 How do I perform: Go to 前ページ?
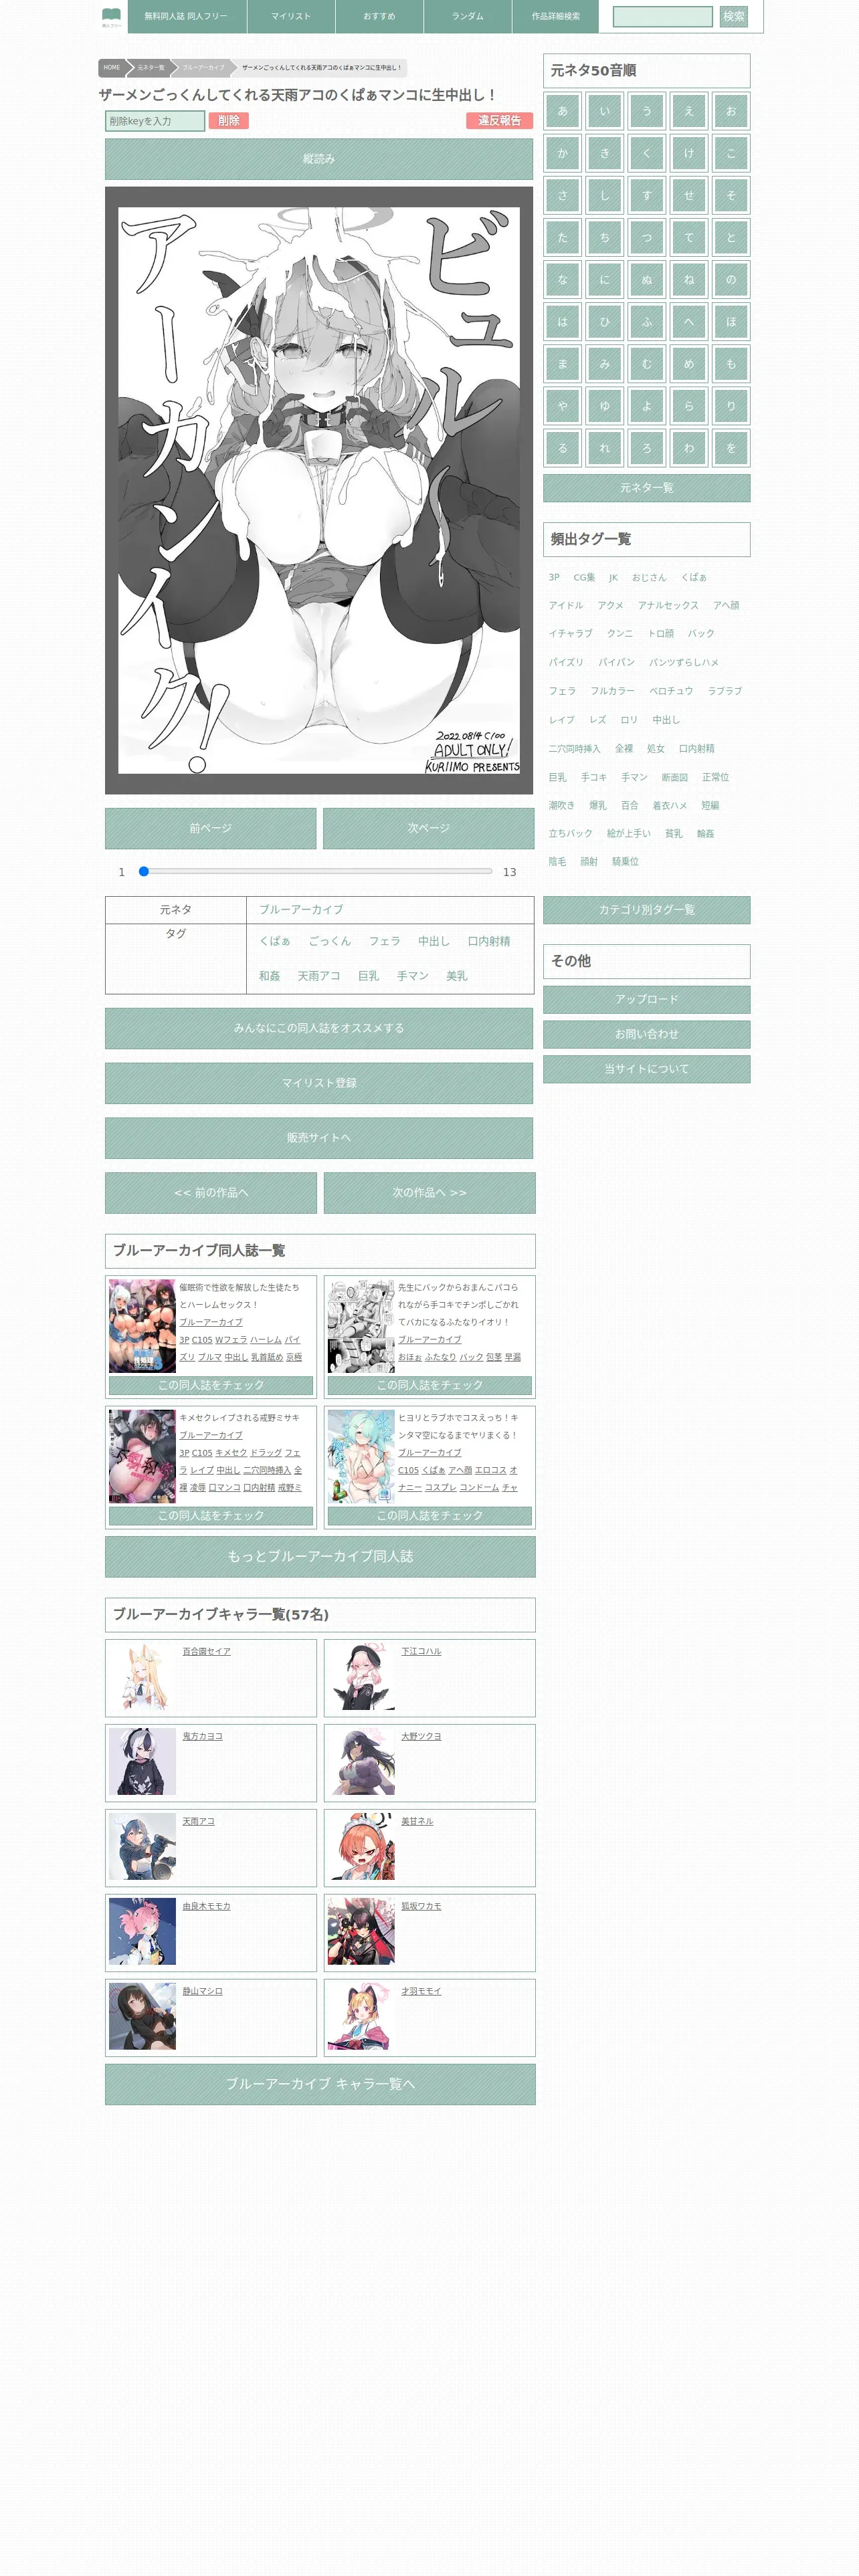point(211,828)
